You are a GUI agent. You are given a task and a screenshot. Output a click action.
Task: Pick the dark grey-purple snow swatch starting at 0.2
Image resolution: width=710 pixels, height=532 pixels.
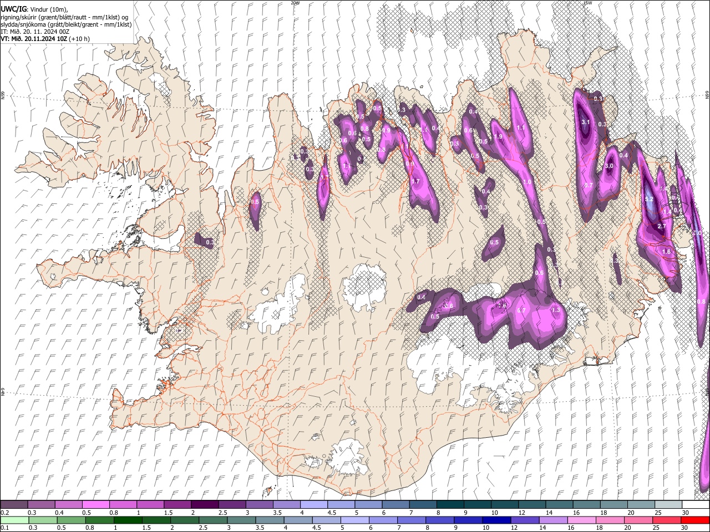coord(14,505)
